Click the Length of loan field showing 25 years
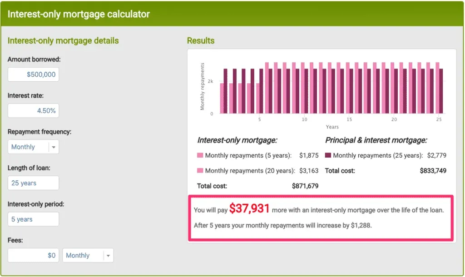This screenshot has height=277, width=465. tap(33, 183)
